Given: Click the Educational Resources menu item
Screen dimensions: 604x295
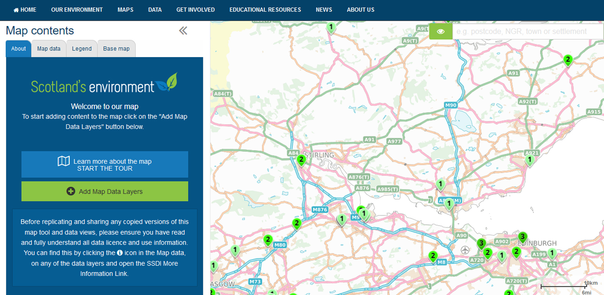Looking at the screenshot, I should point(265,10).
